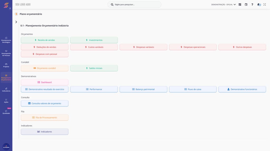Toggle the sidebar menu hamburger icon
This screenshot has height=151, width=270.
pyautogui.click(x=10, y=8)
